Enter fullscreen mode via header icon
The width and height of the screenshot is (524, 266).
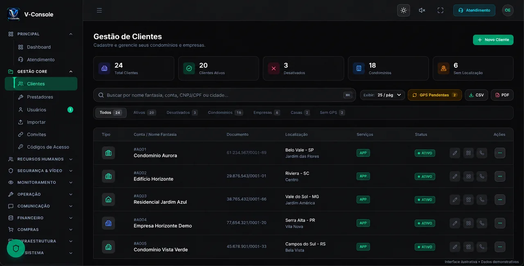click(x=440, y=10)
